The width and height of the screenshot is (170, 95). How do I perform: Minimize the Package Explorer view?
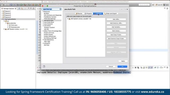[x=31, y=8]
